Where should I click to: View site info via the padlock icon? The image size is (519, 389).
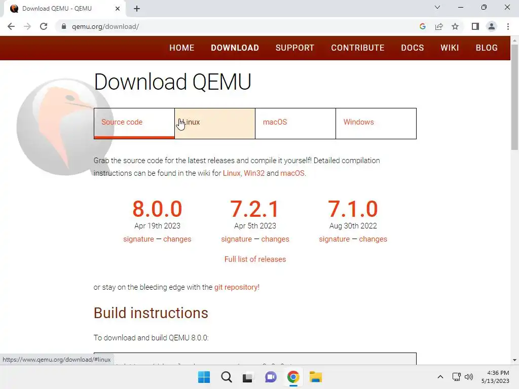64,26
